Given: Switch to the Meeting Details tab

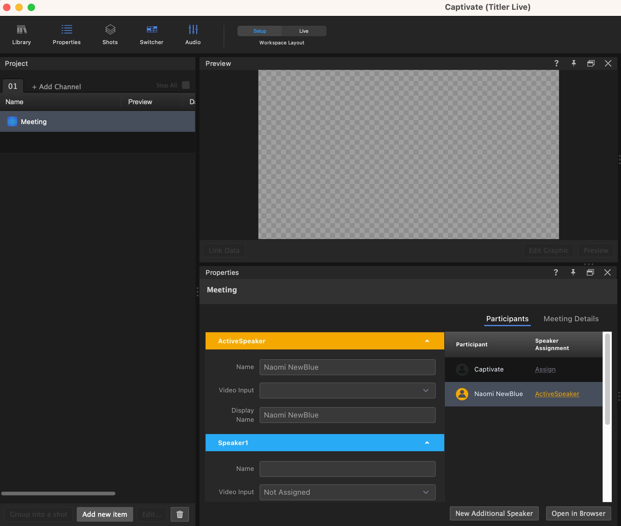Looking at the screenshot, I should 571,319.
